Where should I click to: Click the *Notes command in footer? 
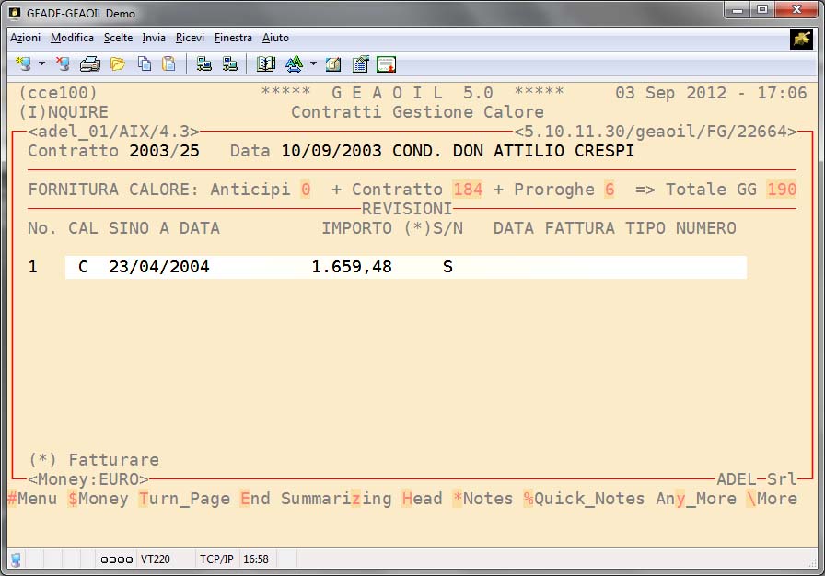(x=482, y=499)
